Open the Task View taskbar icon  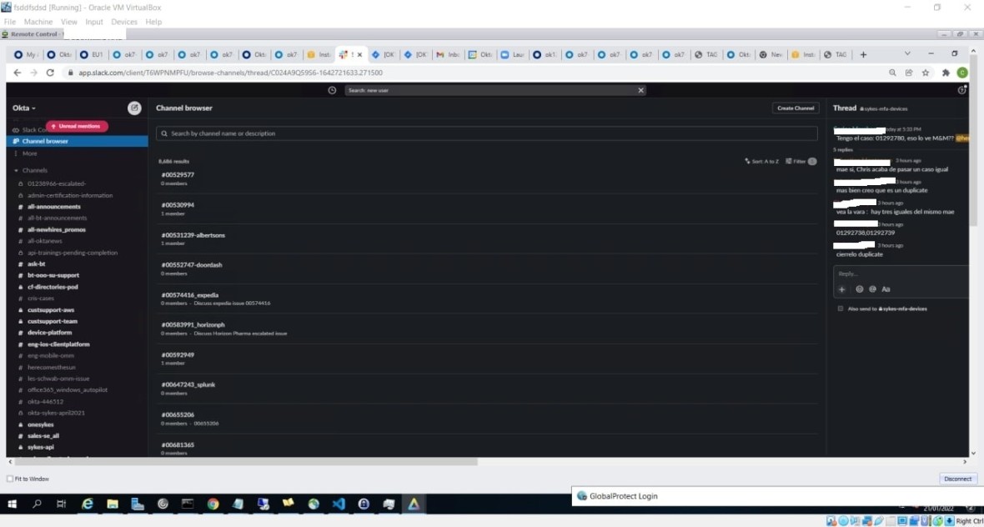(61, 503)
